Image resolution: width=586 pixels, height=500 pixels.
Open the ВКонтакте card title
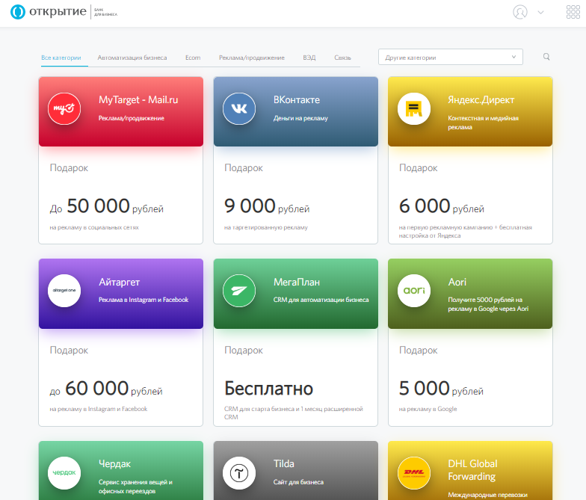(296, 100)
